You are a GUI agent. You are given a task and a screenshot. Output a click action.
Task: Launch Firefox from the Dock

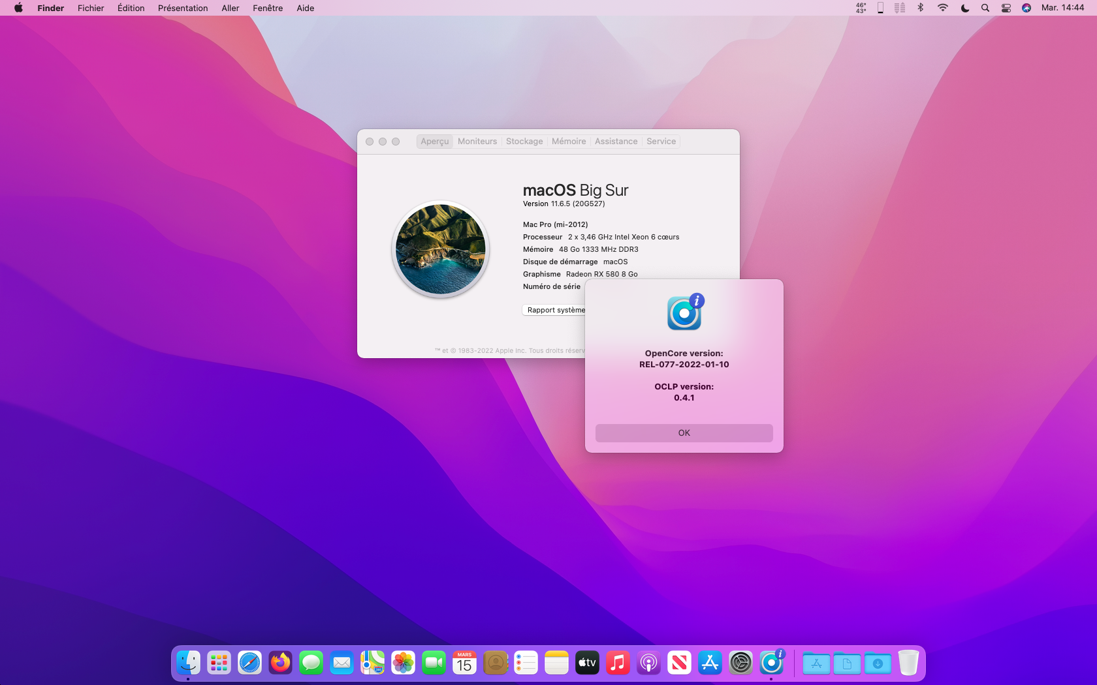click(x=281, y=663)
